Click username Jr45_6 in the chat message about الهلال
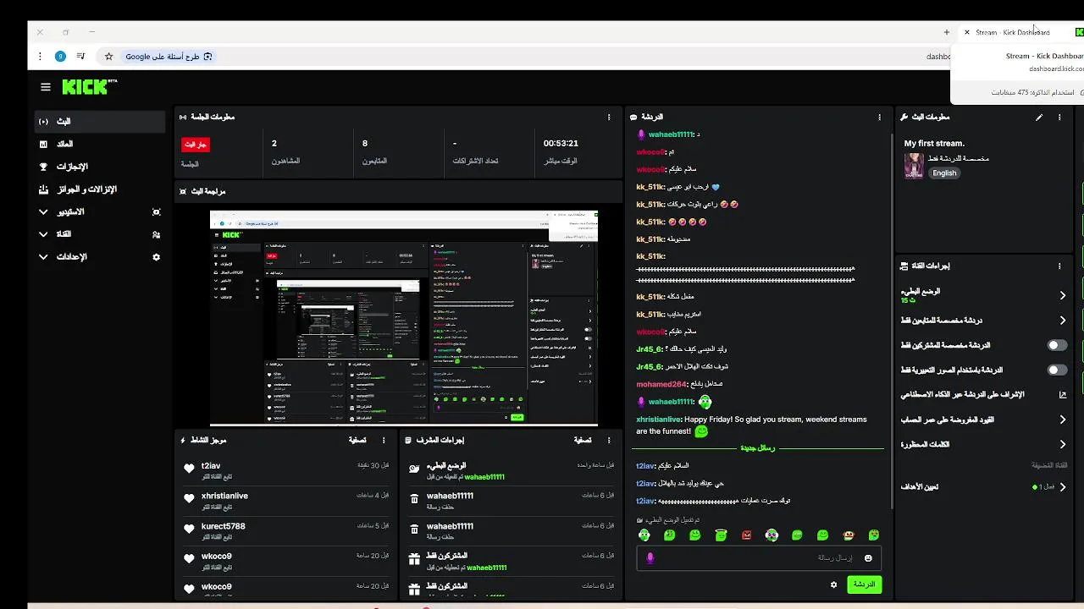The width and height of the screenshot is (1084, 609). point(648,366)
